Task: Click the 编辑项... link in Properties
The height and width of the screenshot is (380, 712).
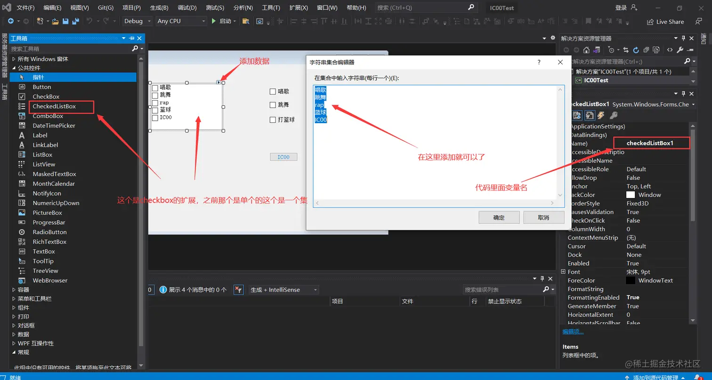Action: click(x=573, y=332)
